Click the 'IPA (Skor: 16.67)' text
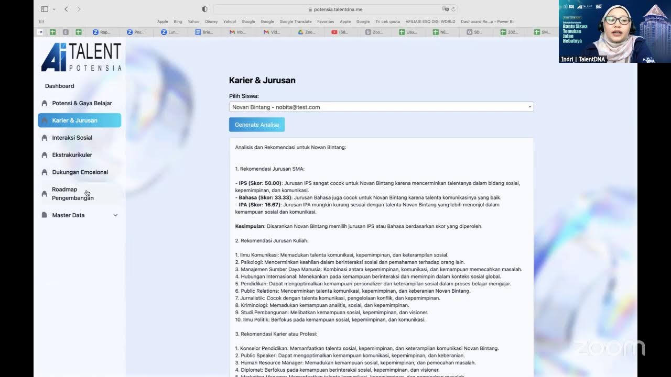The width and height of the screenshot is (671, 377). [x=259, y=205]
